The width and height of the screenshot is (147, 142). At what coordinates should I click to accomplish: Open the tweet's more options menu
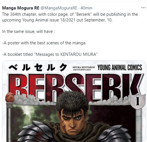click(x=143, y=8)
